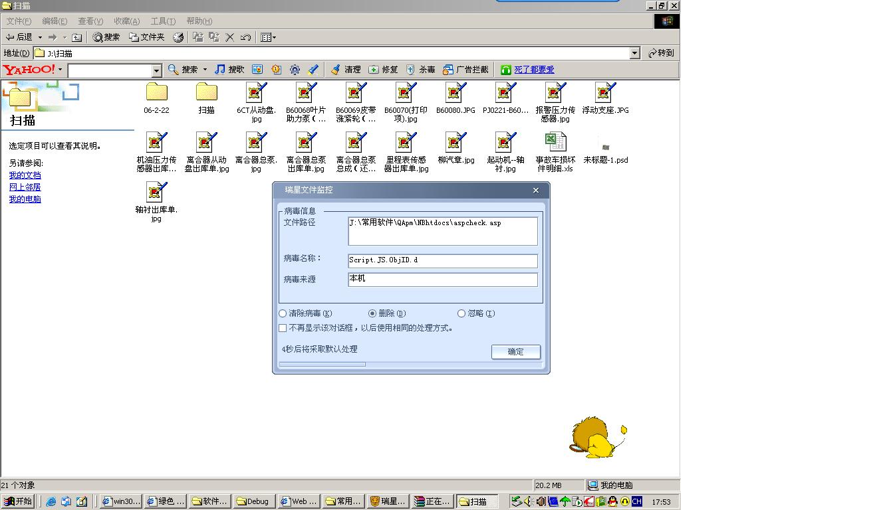Open the 清理 cleanup tool in Yahoo toolbar

coord(346,70)
